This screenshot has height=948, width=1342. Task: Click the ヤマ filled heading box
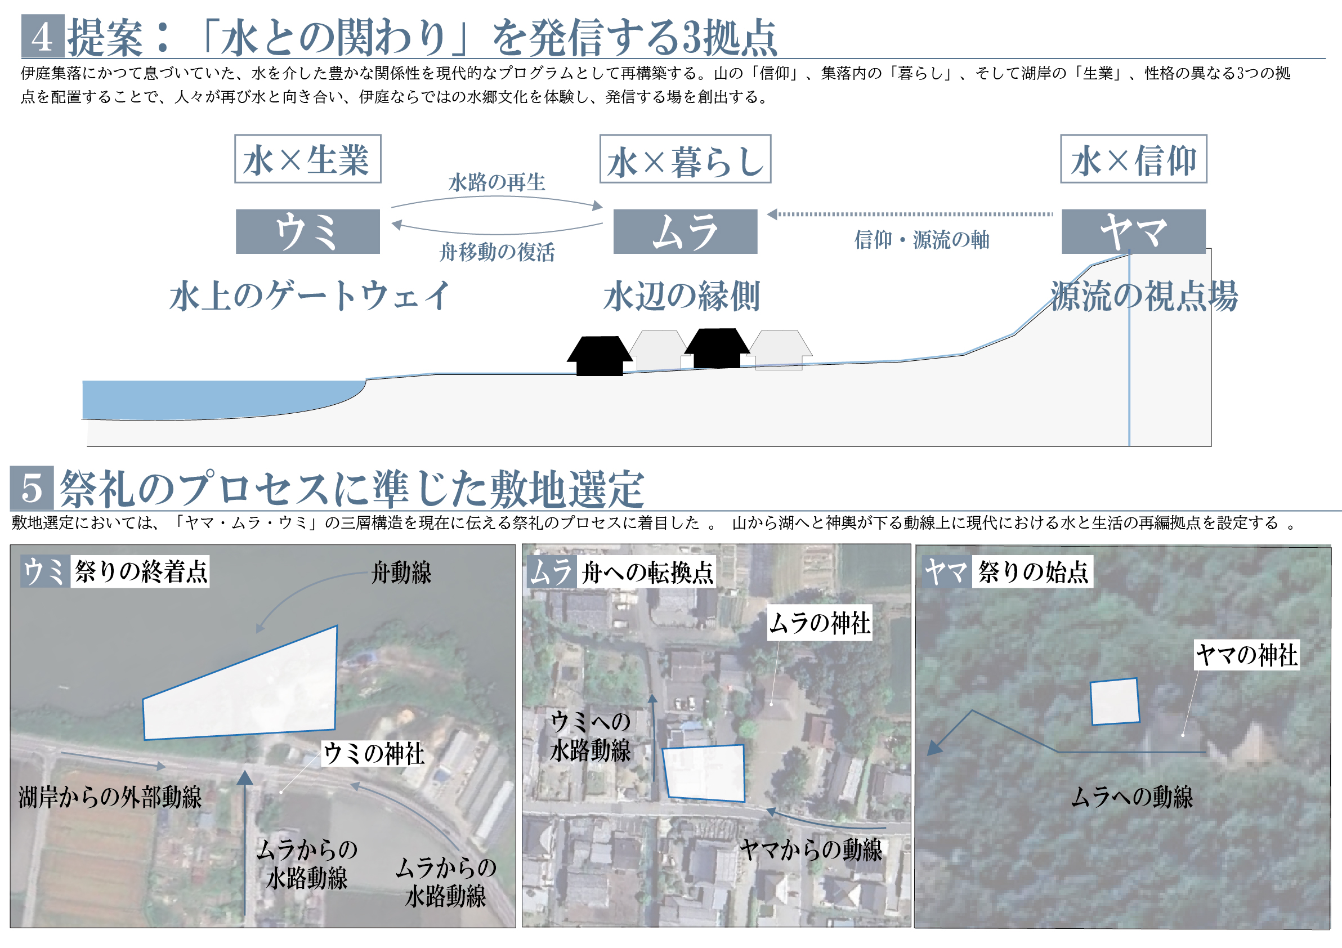(x=1133, y=231)
